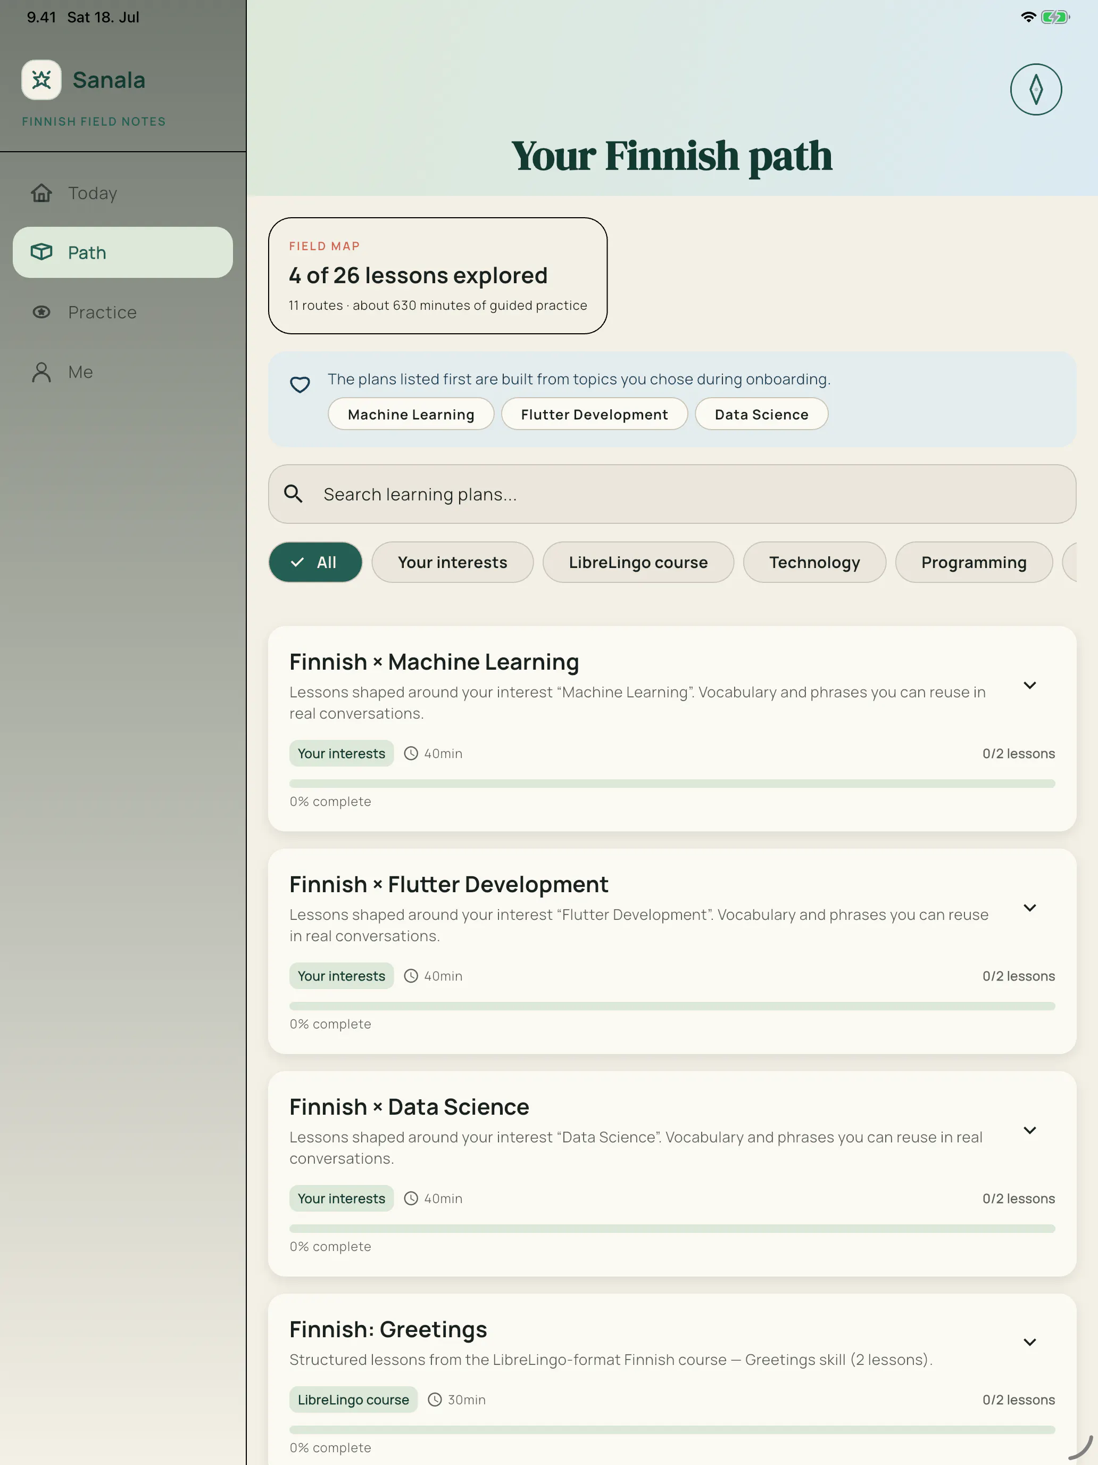Filter by Programming chip
The width and height of the screenshot is (1098, 1465).
(974, 562)
